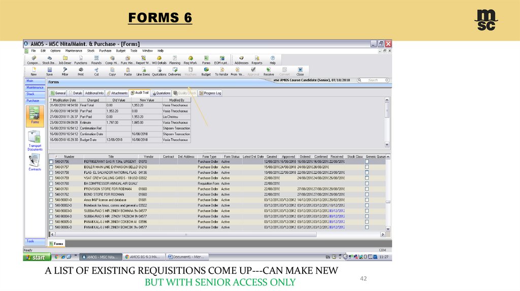Screen dimensions: 520x291
Task: Open Contracts in the sidebar
Action: point(35,163)
